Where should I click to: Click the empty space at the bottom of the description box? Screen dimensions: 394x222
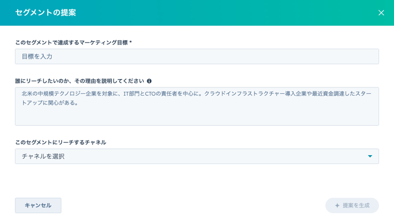(x=197, y=118)
